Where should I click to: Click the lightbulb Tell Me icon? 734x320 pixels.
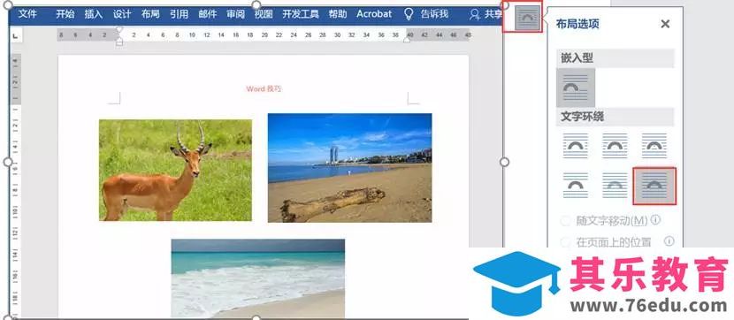coord(409,14)
